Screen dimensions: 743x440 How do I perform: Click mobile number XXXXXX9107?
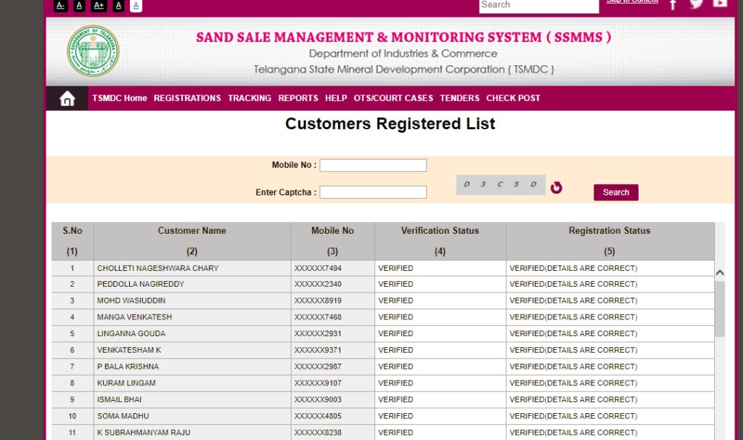click(x=318, y=383)
